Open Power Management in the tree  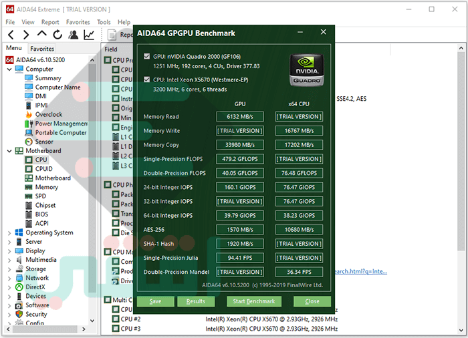click(62, 124)
